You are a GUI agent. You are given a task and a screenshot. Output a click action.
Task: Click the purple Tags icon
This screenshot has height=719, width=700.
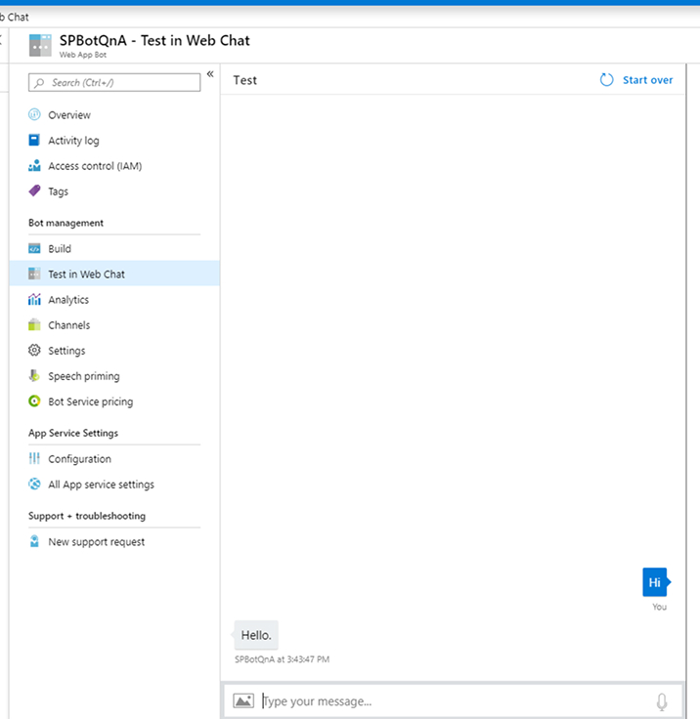34,190
